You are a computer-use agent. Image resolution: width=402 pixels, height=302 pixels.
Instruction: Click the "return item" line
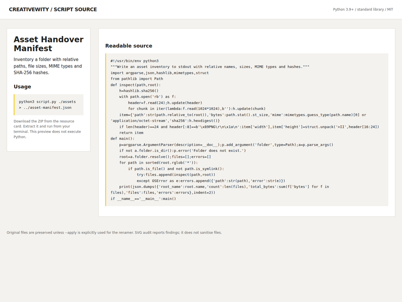[131, 133]
